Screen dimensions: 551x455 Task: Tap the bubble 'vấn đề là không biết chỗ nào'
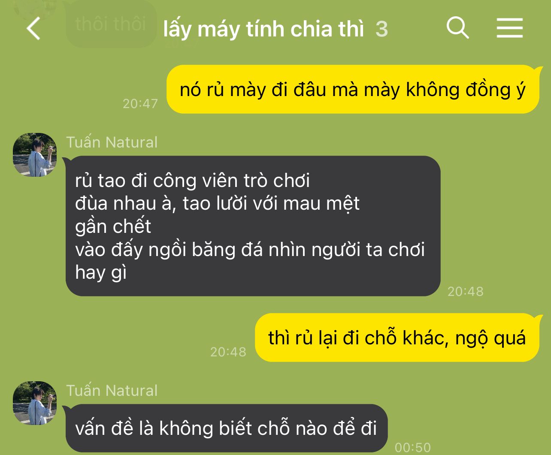(227, 428)
